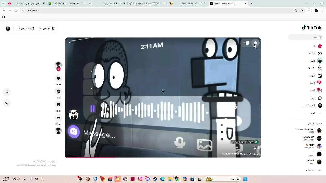Click the get coins button at the top left

(46, 28)
